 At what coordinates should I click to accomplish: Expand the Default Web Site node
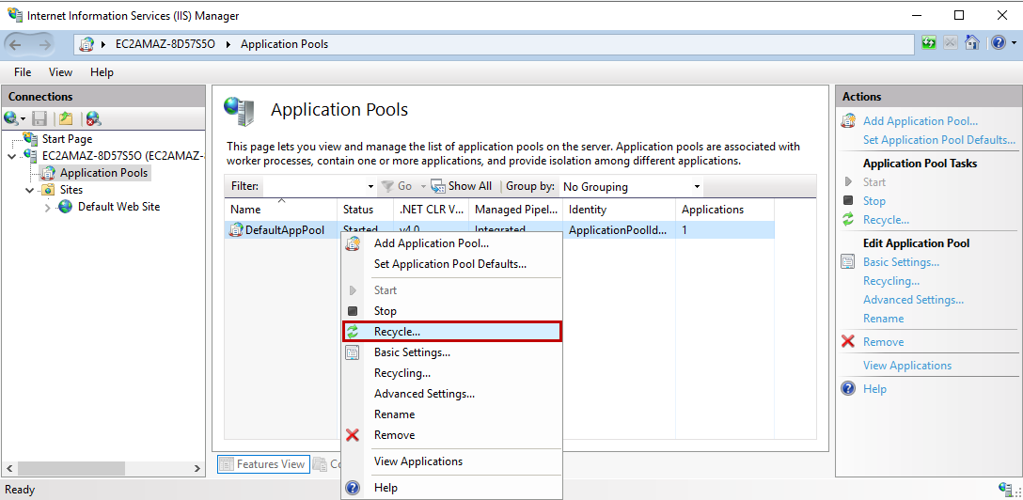(48, 208)
